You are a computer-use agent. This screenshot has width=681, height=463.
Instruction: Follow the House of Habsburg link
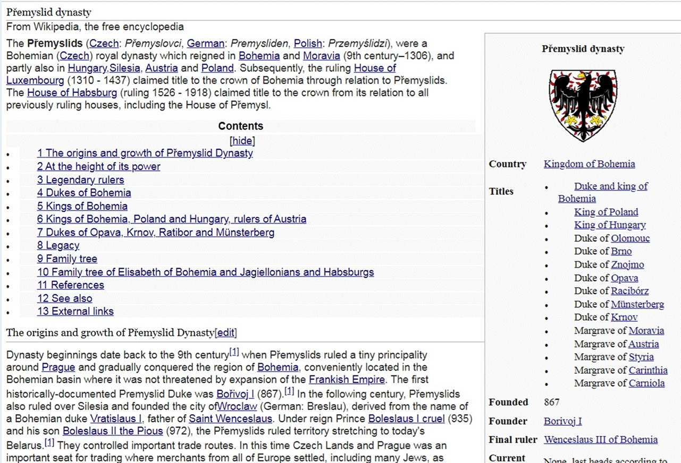pyautogui.click(x=72, y=92)
